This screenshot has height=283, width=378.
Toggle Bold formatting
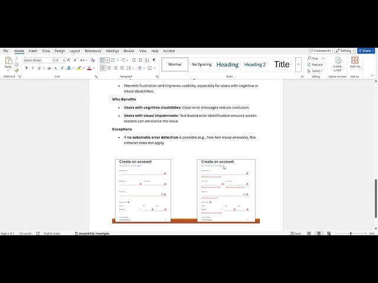click(x=27, y=68)
